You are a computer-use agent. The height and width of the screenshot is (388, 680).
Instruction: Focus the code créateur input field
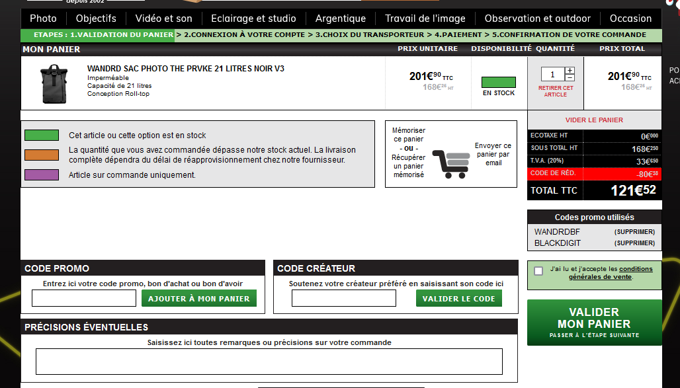pos(344,298)
